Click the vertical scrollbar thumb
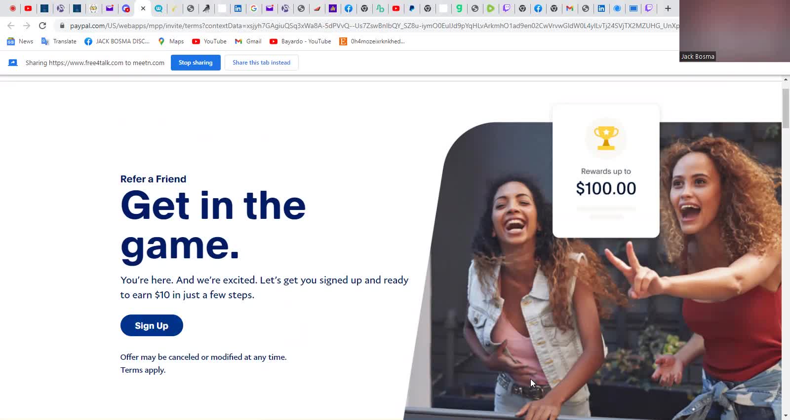 [786, 108]
